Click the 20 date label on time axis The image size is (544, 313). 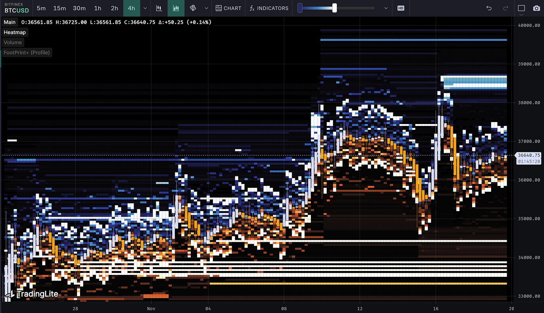[512, 308]
